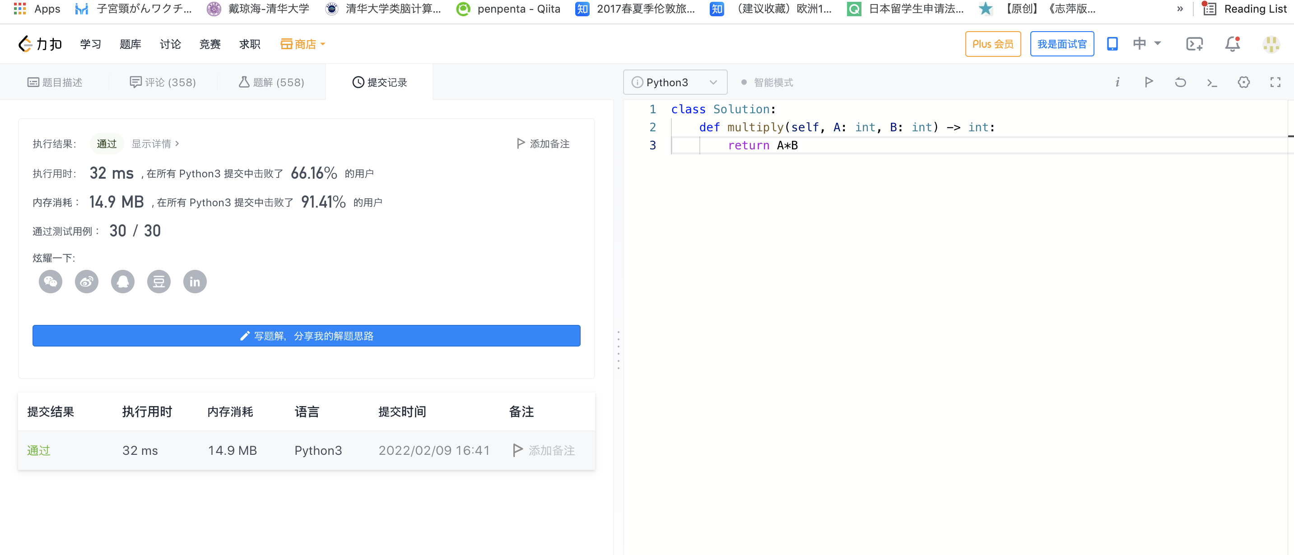The width and height of the screenshot is (1294, 555).
Task: Open the 题库 nav menu
Action: tap(130, 44)
